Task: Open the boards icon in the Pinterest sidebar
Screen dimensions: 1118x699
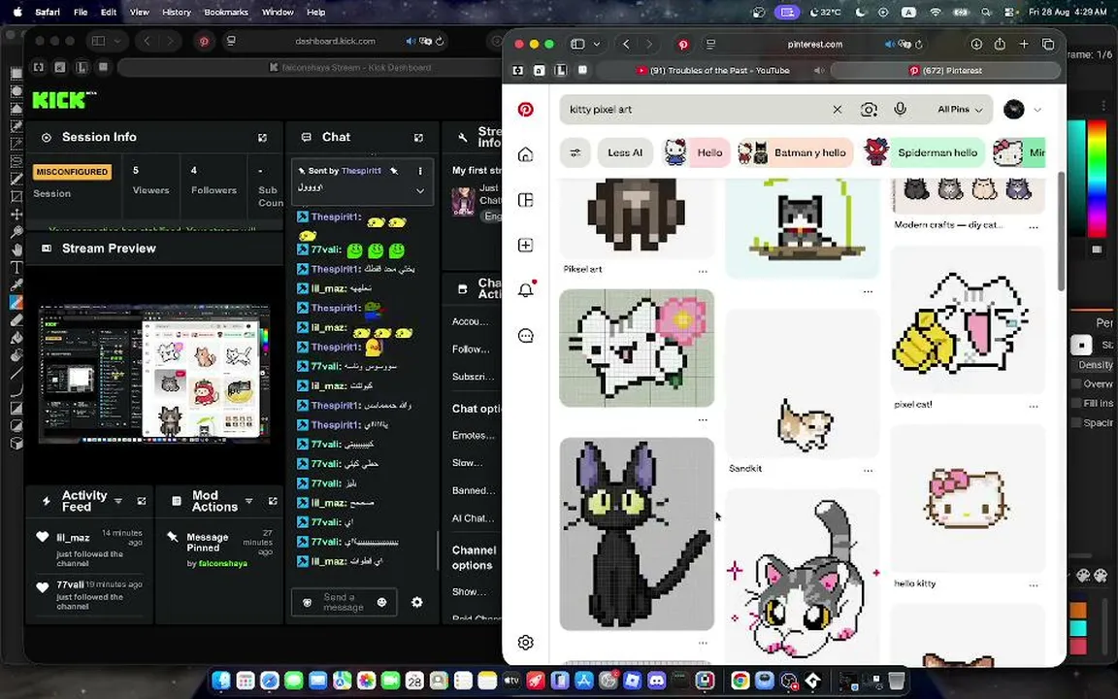Action: click(525, 200)
